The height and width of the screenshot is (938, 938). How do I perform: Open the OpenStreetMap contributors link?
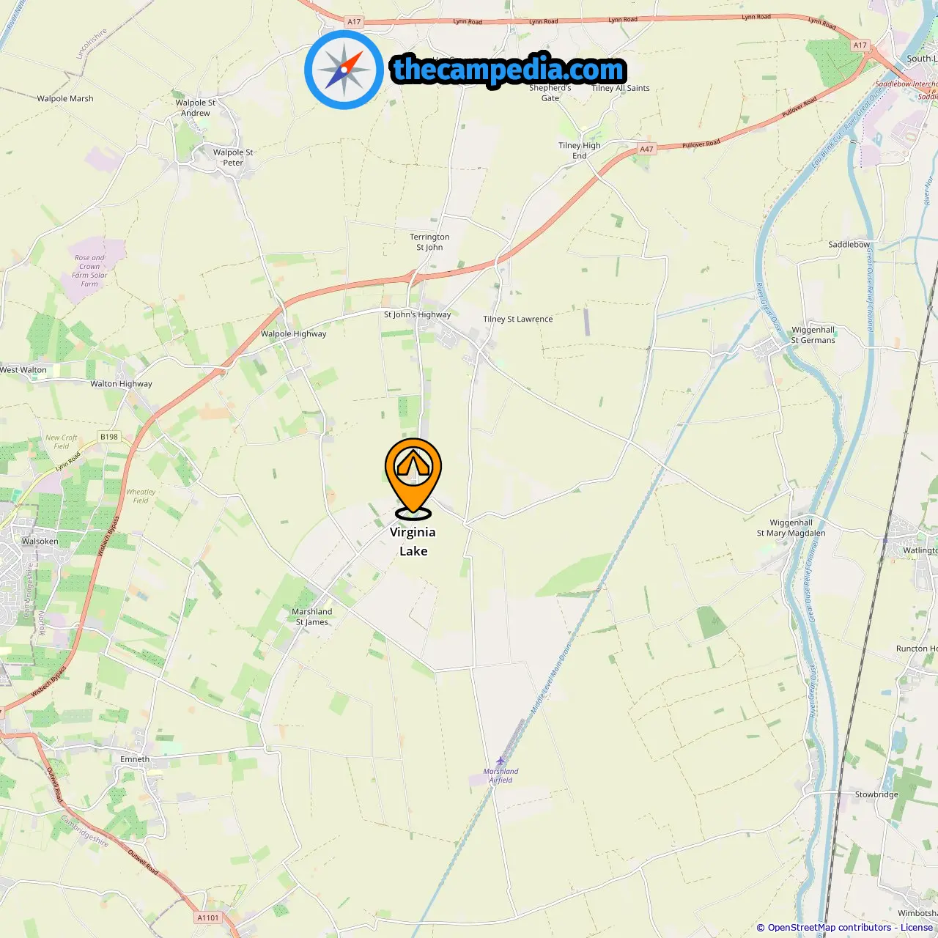tap(830, 927)
